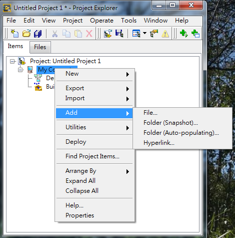This screenshot has width=235, height=238.
Task: Collapse the Project: Untitled Project 1 node
Action: (x=12, y=61)
